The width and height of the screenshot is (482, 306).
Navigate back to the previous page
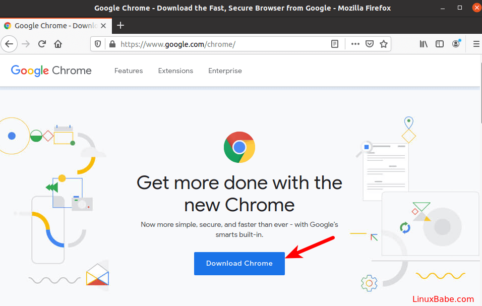[9, 44]
